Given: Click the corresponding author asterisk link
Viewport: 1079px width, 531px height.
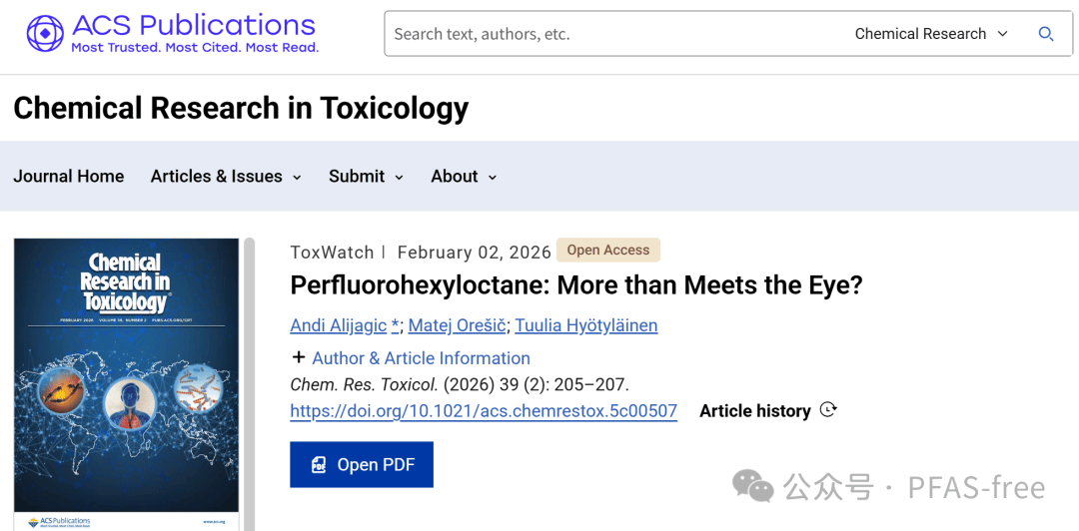Looking at the screenshot, I should click(x=395, y=325).
